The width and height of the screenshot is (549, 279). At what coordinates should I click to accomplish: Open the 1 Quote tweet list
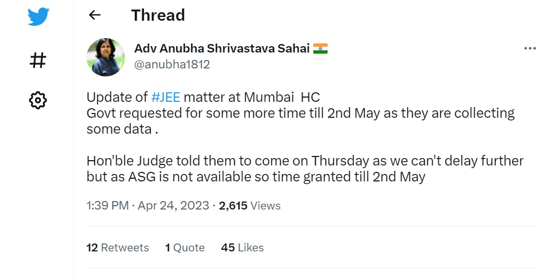pyautogui.click(x=185, y=248)
